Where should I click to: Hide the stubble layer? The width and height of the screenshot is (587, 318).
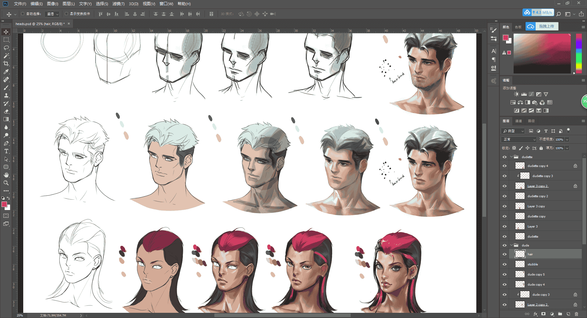tap(504, 264)
